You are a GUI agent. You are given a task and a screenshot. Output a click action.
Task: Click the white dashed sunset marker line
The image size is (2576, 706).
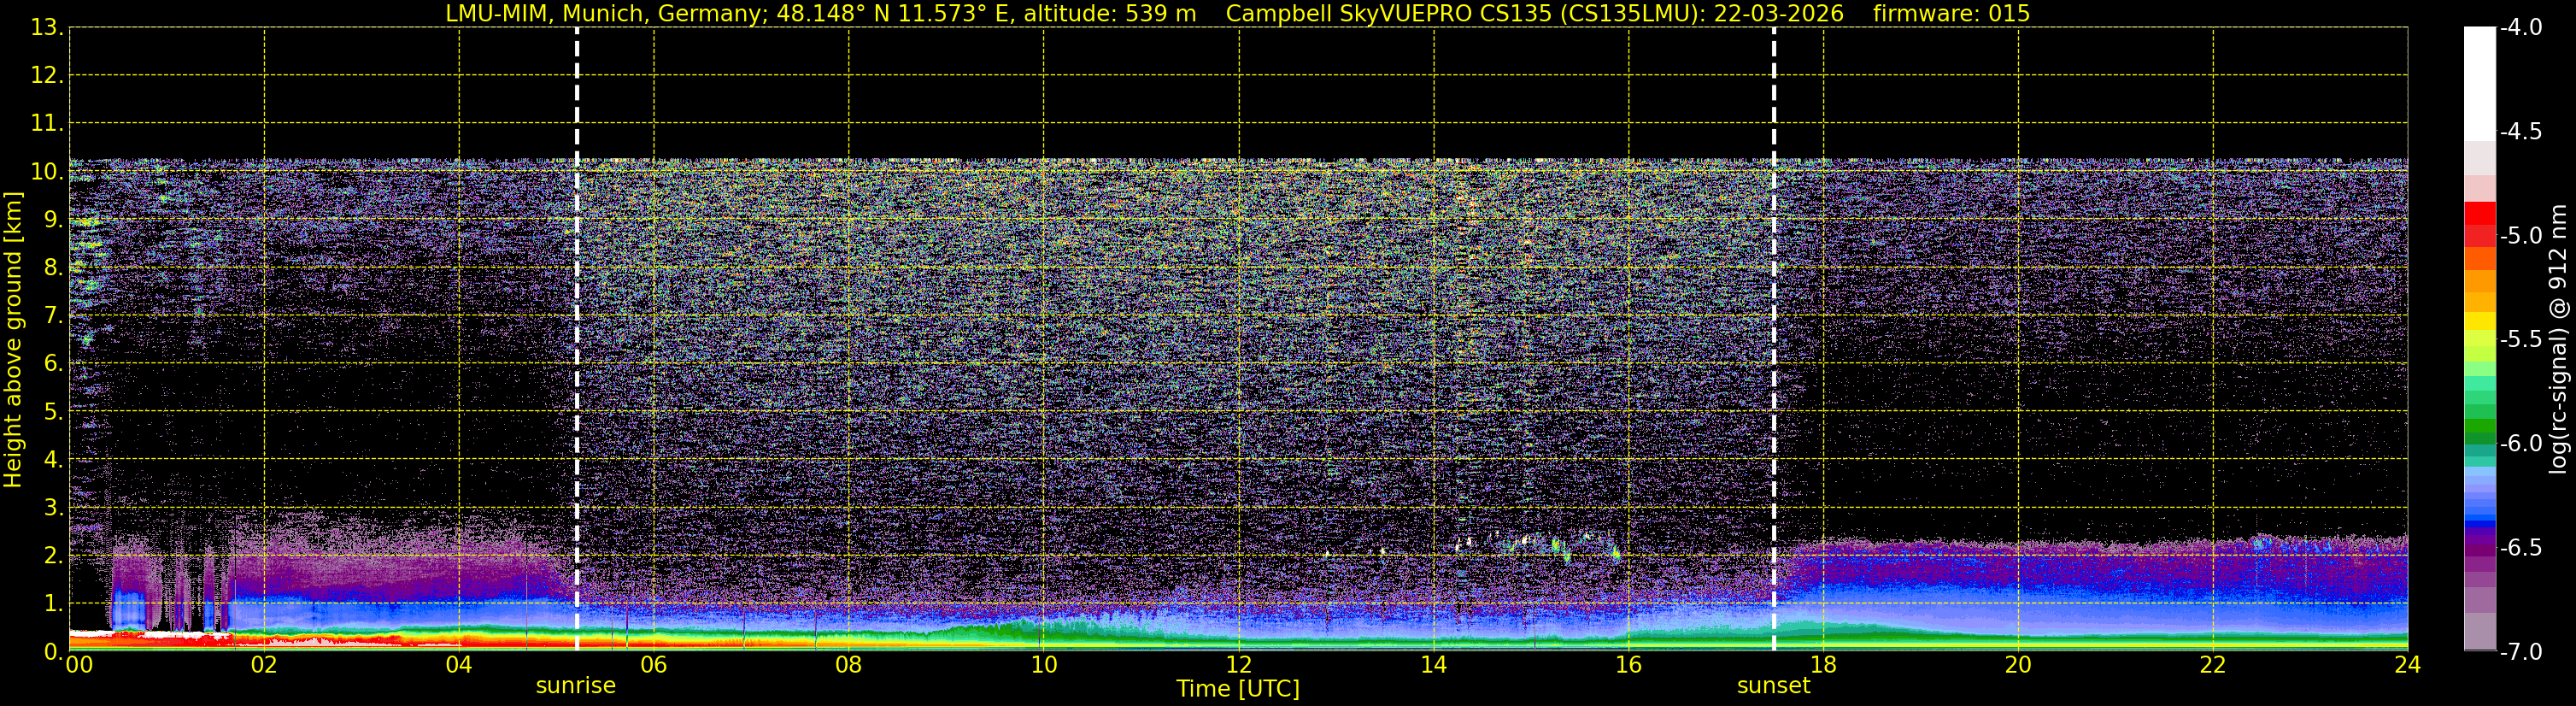[x=1774, y=339]
